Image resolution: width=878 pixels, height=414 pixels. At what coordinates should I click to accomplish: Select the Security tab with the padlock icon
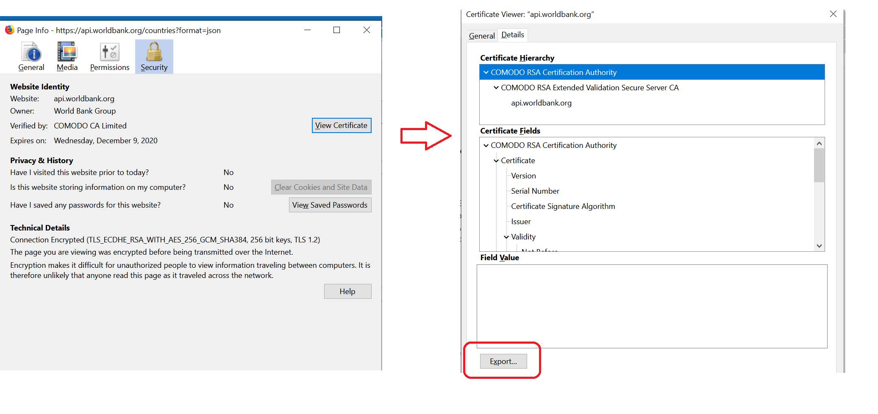154,57
